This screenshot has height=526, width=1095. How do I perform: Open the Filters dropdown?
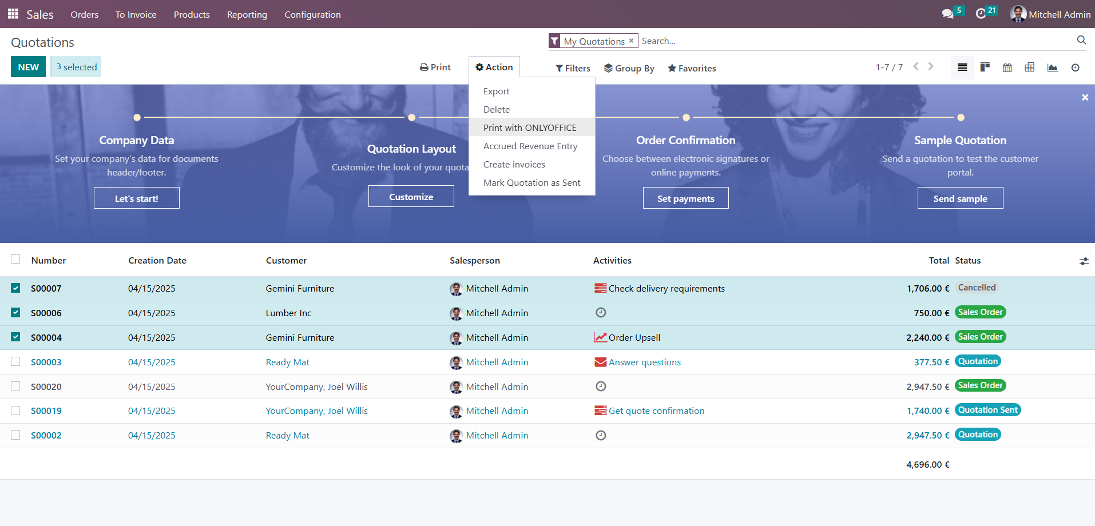(x=573, y=68)
